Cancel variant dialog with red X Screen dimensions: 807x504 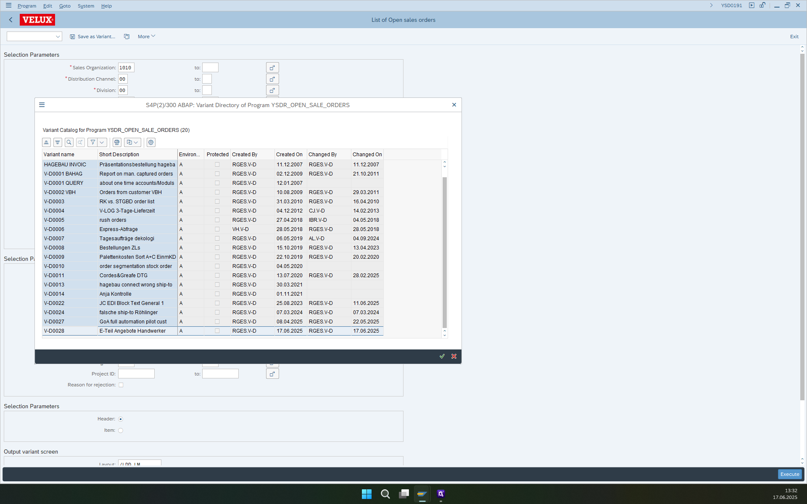tap(454, 356)
